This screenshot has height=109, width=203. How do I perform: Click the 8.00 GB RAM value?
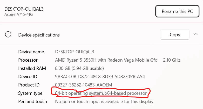pyautogui.click(x=79, y=68)
